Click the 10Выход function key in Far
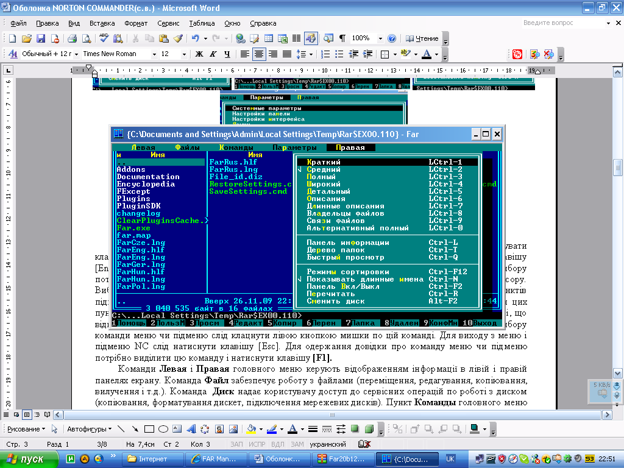The image size is (624, 468). click(479, 323)
